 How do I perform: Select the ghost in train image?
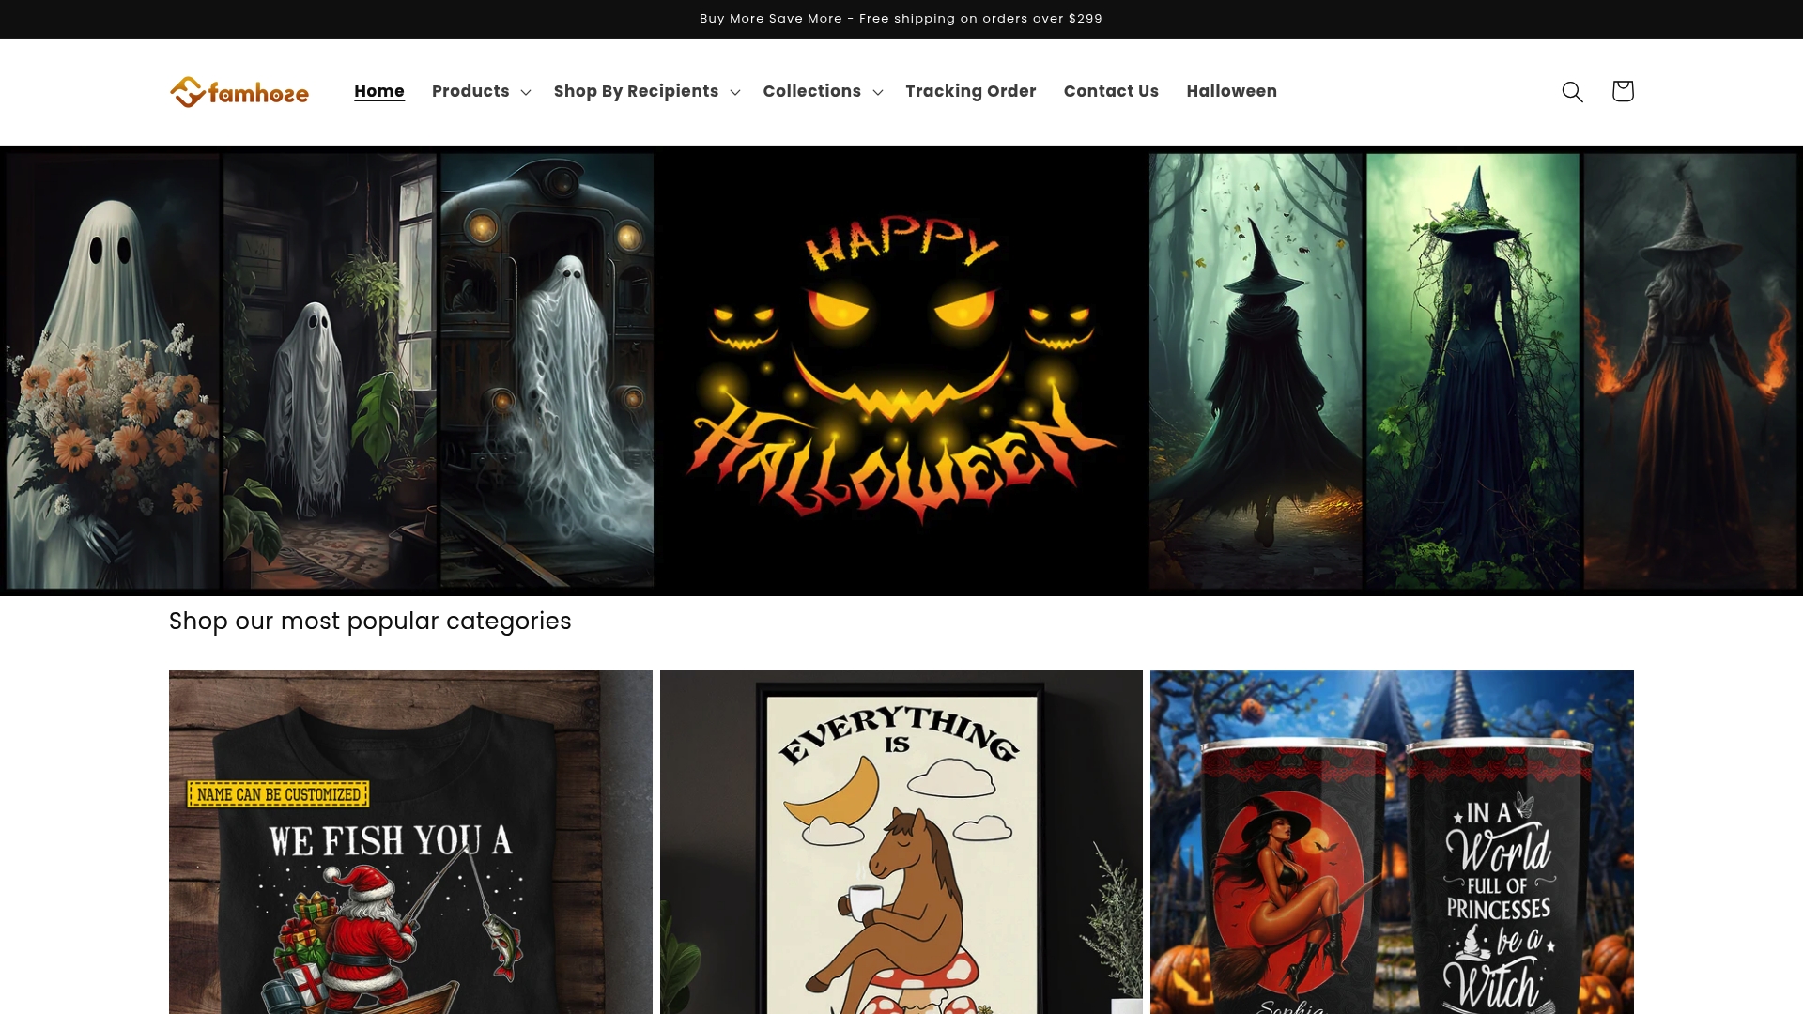(x=547, y=371)
